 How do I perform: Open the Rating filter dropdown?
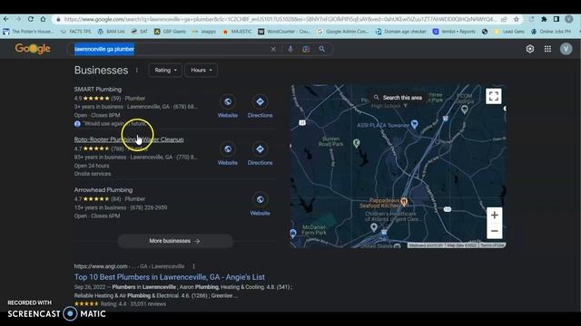(x=165, y=71)
